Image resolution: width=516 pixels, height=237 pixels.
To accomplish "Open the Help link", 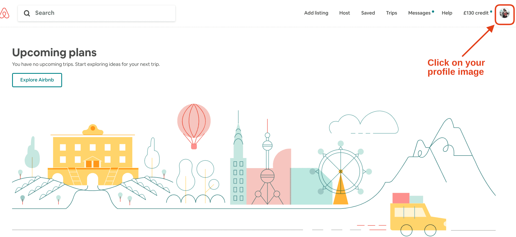I will pos(447,13).
